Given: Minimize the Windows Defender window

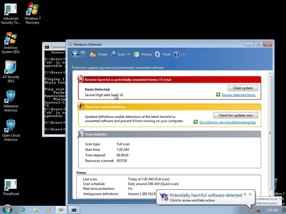Looking at the screenshot, I should tap(249, 44).
